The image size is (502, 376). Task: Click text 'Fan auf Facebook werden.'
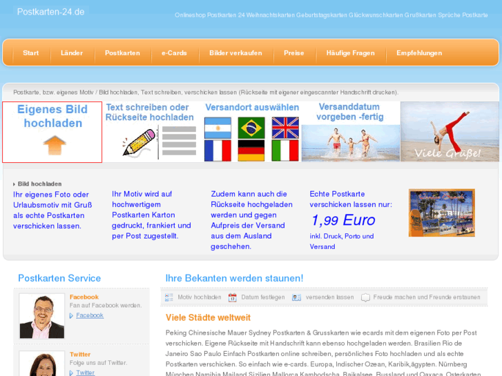click(106, 305)
